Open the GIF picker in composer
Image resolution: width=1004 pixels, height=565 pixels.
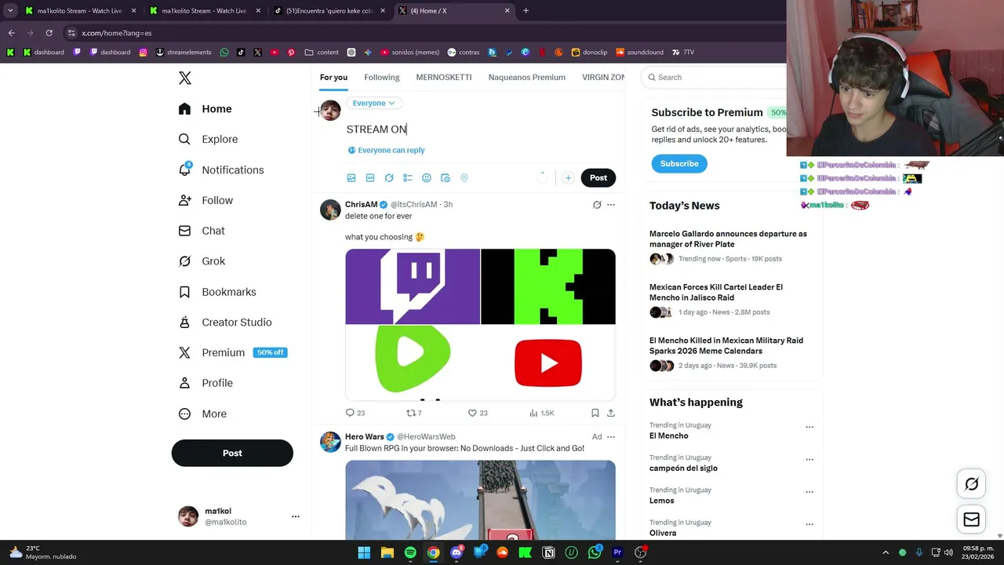coord(370,178)
